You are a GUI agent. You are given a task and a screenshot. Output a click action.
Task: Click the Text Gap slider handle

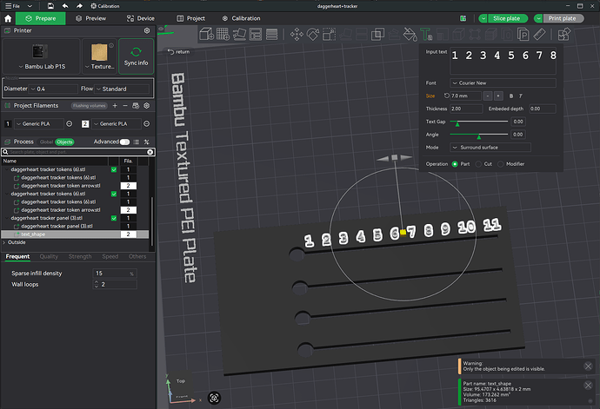click(457, 123)
